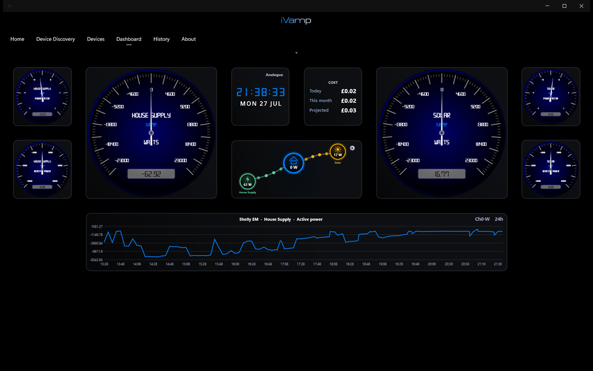Click the House Supply watts large gauge

pos(151,133)
